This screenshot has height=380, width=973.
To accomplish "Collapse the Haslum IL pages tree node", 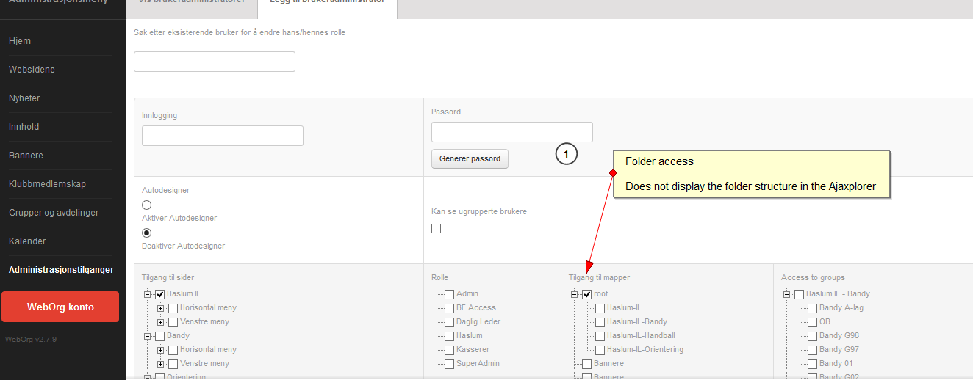I will [147, 294].
